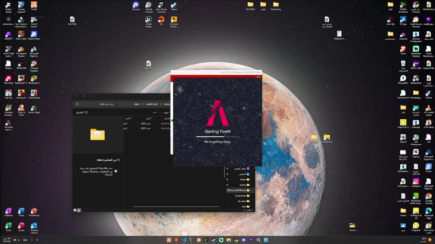The height and width of the screenshot is (244, 435).
Task: Select the Google Chrome desktop icon
Action: 428,199
